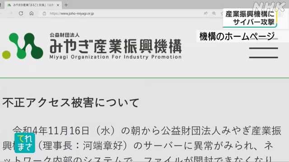The width and height of the screenshot is (289, 162).
Task: Click the 産業振興機構にサイバー攻撃 headline box
Action: tap(250, 18)
